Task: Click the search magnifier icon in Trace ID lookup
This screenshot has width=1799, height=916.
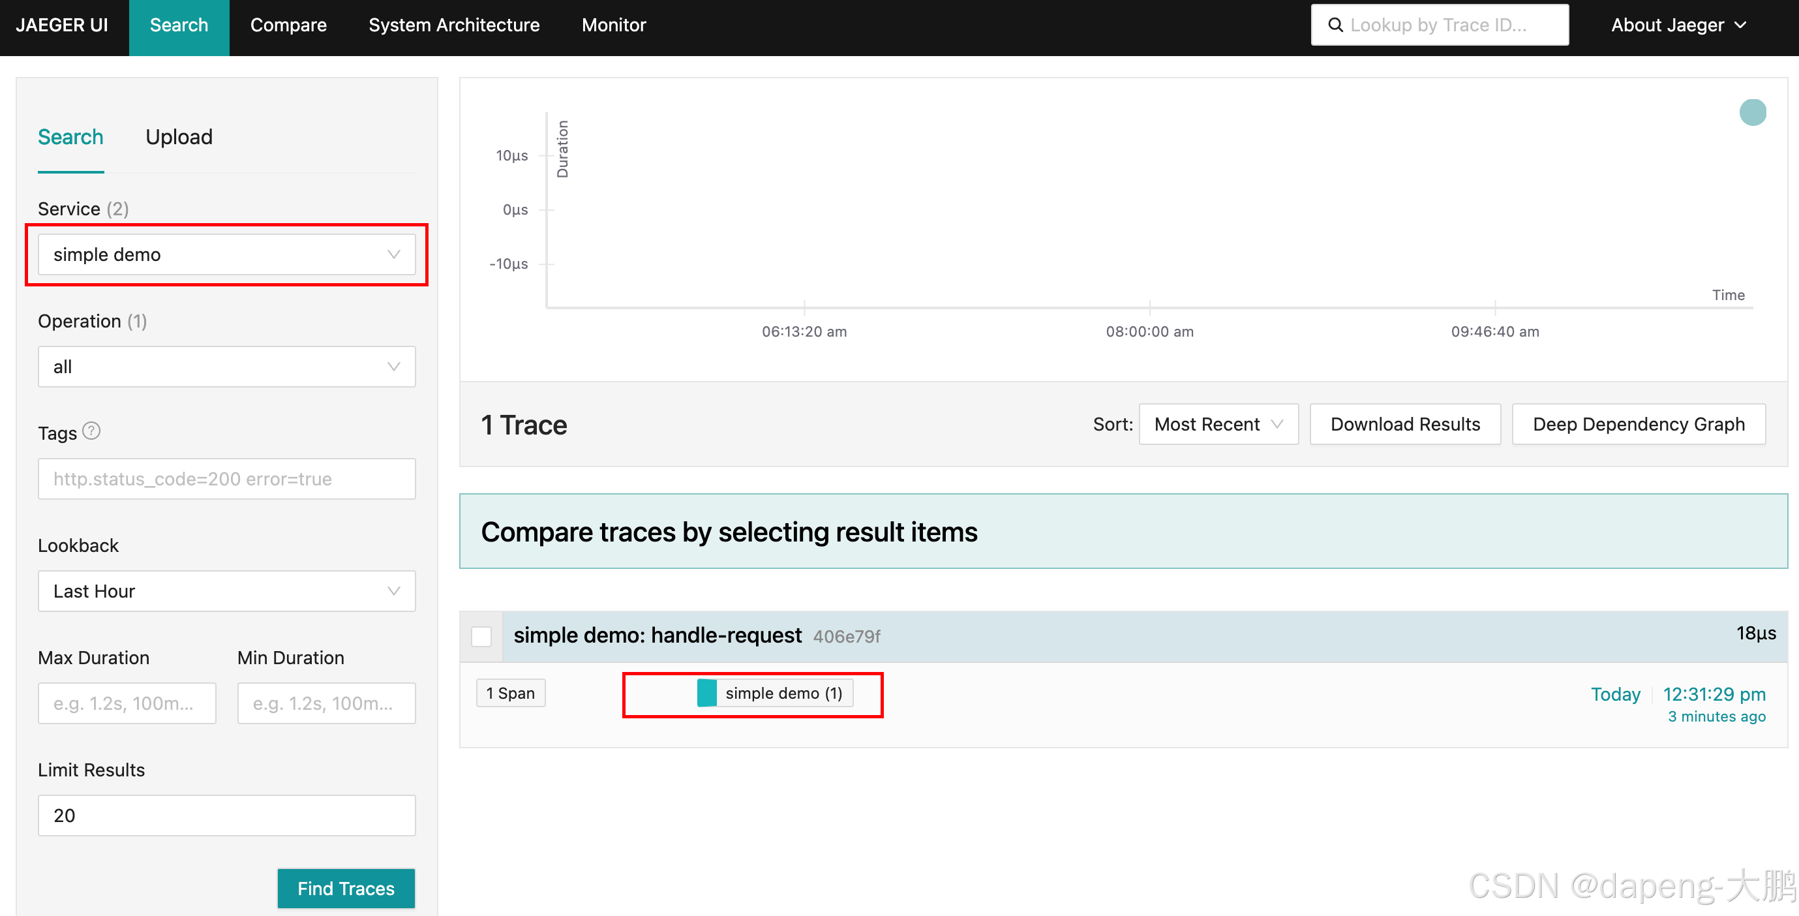Action: click(x=1335, y=25)
